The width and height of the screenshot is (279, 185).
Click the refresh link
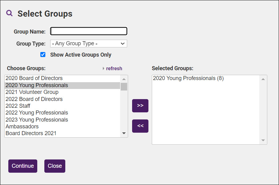tap(114, 69)
